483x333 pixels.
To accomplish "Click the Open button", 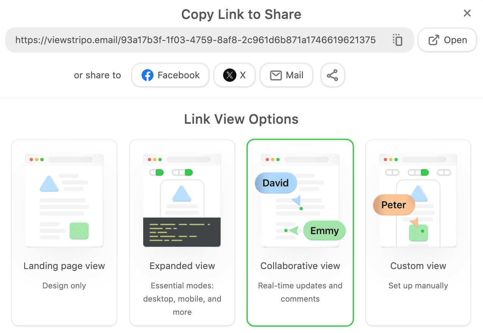I will (x=447, y=40).
